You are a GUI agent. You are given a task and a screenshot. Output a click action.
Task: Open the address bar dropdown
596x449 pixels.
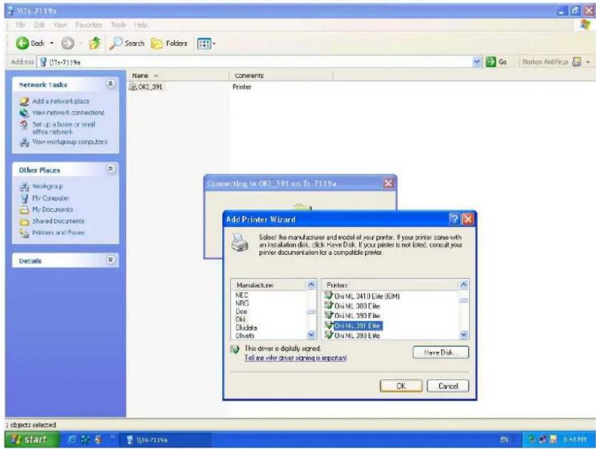pyautogui.click(x=476, y=62)
